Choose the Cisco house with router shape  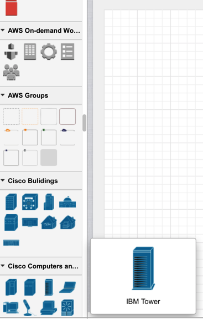point(49,222)
